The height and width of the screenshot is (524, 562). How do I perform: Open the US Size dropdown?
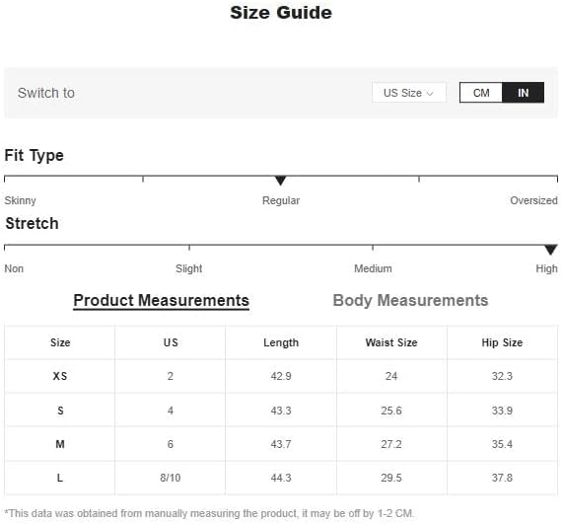click(x=408, y=93)
